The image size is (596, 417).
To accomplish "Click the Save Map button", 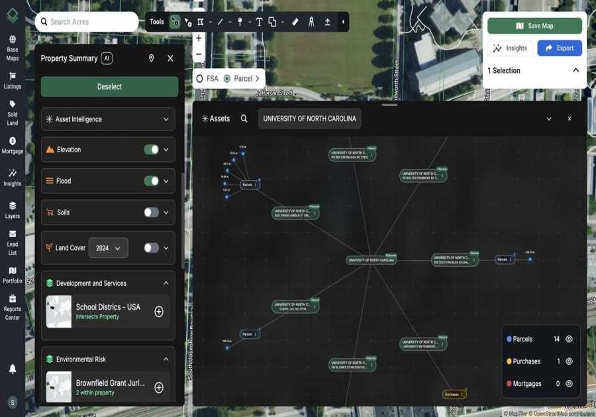I will tap(534, 25).
